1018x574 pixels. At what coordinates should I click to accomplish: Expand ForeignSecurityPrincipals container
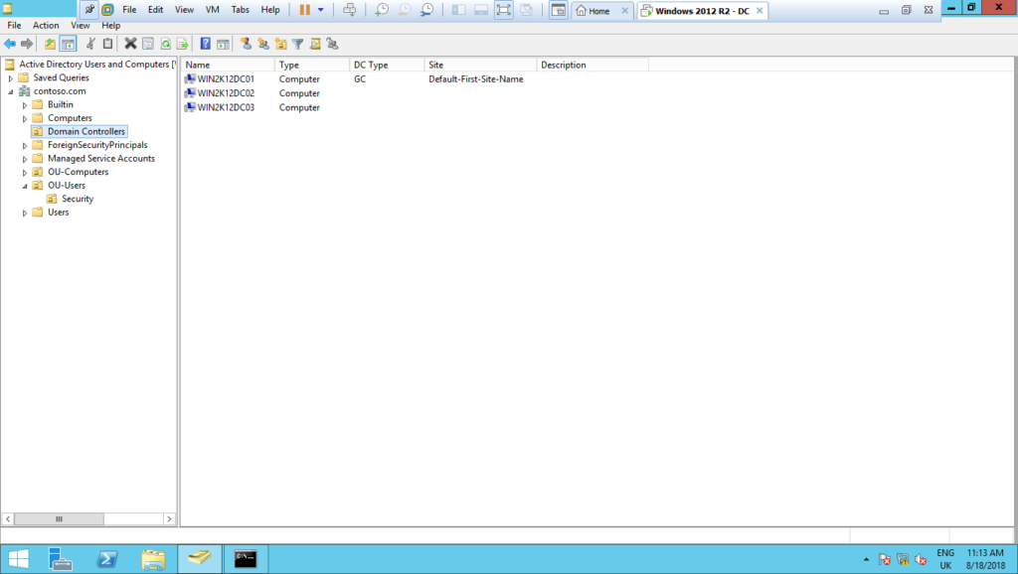click(25, 145)
